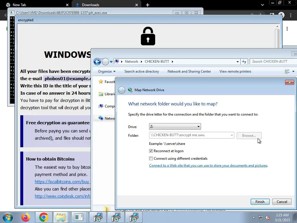This screenshot has height=223, width=297.
Task: Expand breadcrumb arrow after CHICKEN-BUTT
Action: tap(172, 62)
